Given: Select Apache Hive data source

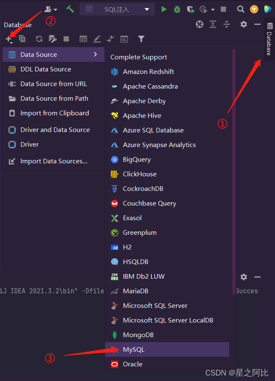Looking at the screenshot, I should (167, 116).
